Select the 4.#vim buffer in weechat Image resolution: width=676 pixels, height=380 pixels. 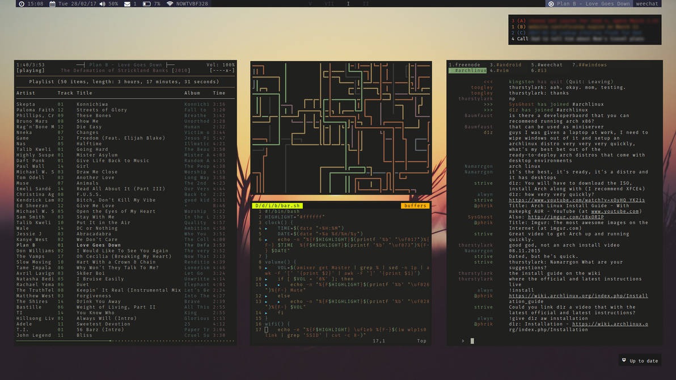tap(499, 70)
